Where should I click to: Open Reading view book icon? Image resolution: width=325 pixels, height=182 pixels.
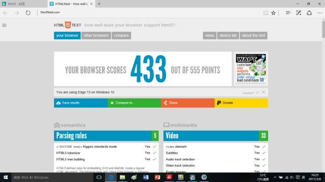pos(265,13)
